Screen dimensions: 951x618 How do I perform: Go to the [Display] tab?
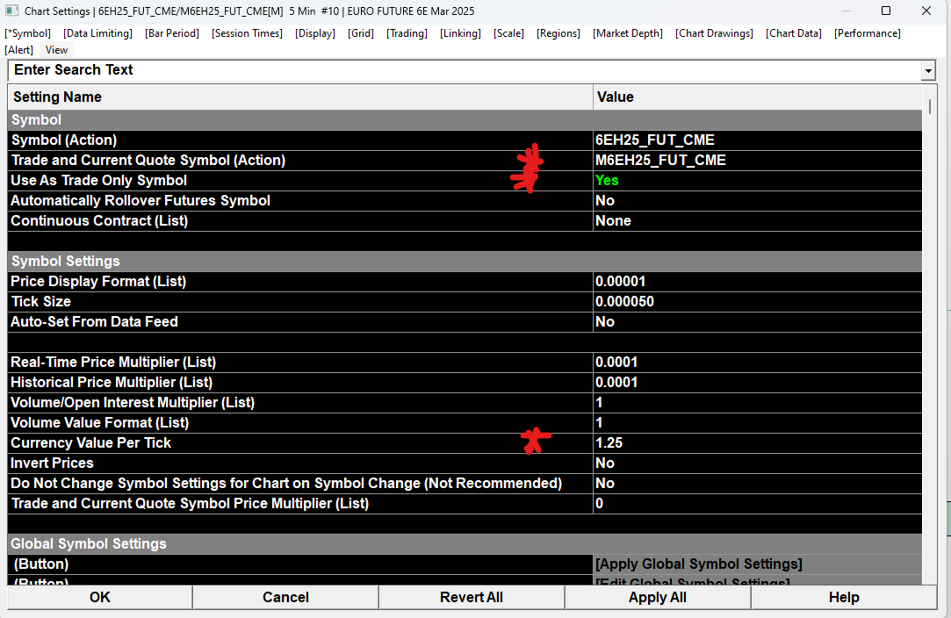coord(315,33)
